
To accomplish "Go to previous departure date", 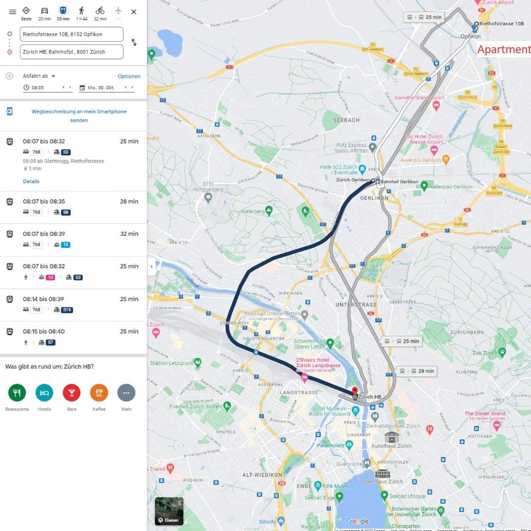I will click(125, 87).
